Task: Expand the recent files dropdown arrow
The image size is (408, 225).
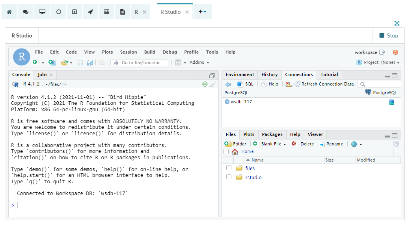Action: click(71, 63)
